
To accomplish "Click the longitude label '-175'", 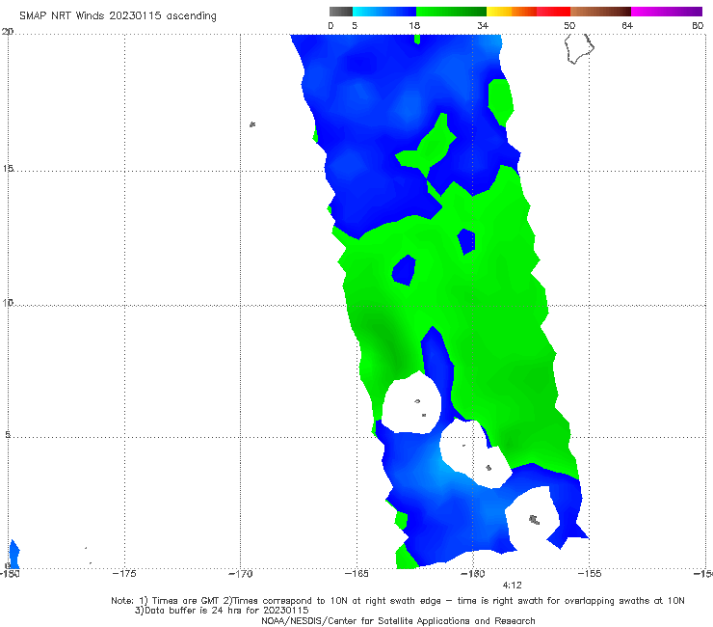I will pos(124,573).
